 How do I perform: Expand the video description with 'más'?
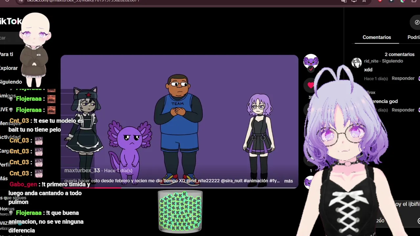pos(288,181)
